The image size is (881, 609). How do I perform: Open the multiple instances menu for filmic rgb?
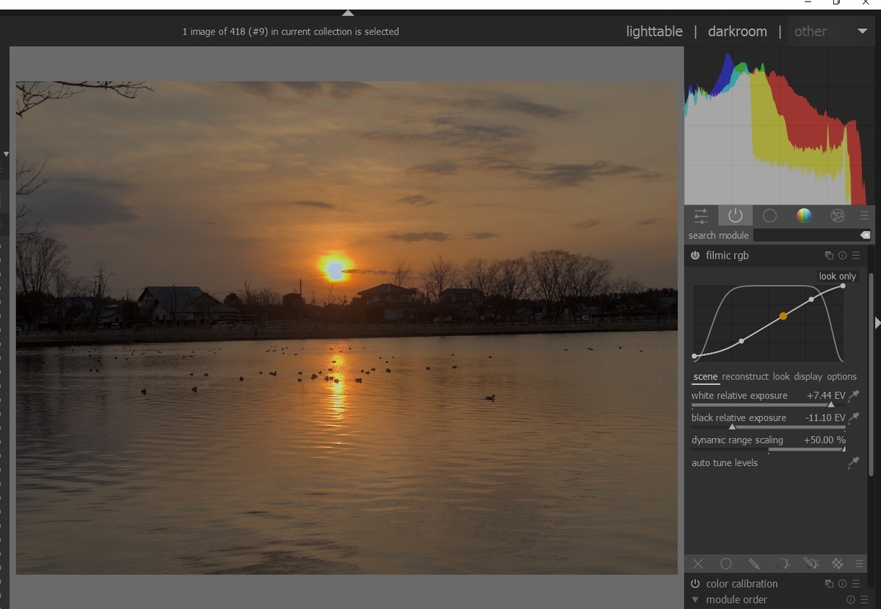(x=829, y=255)
